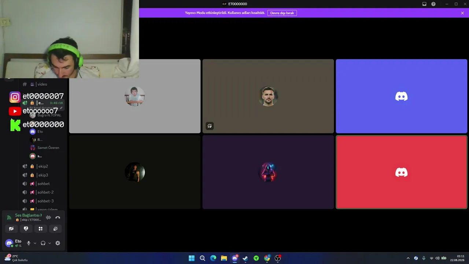Open the sohbet-3 voice channel
469x264 pixels.
[x=43, y=201]
